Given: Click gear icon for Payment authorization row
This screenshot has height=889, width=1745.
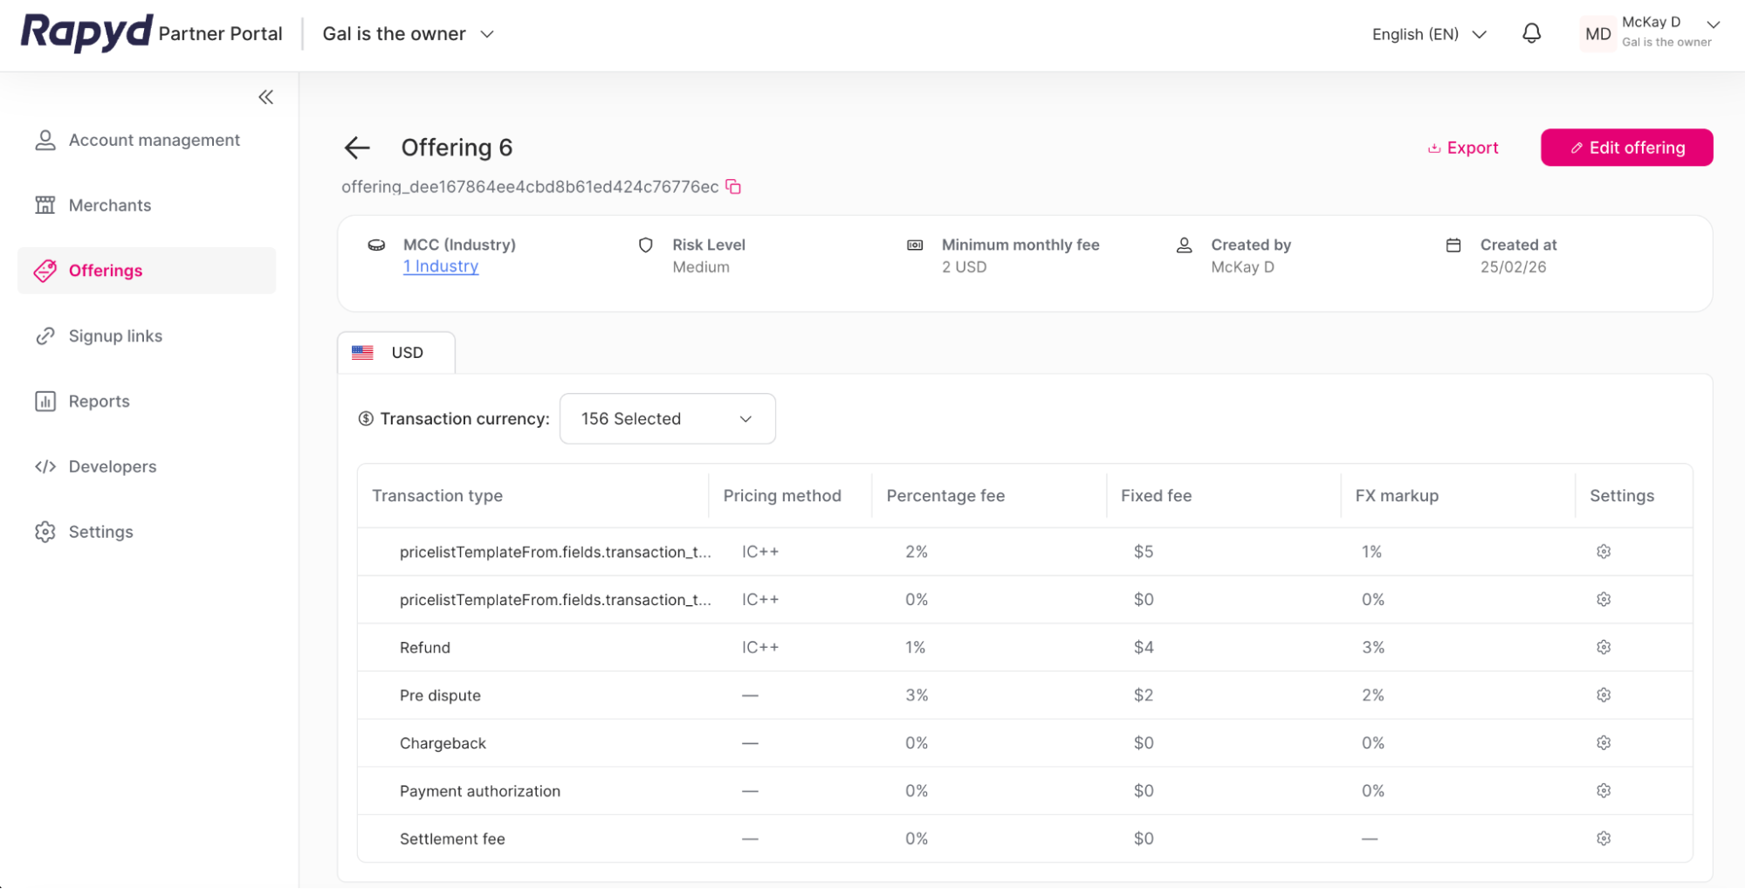Looking at the screenshot, I should pyautogui.click(x=1603, y=790).
